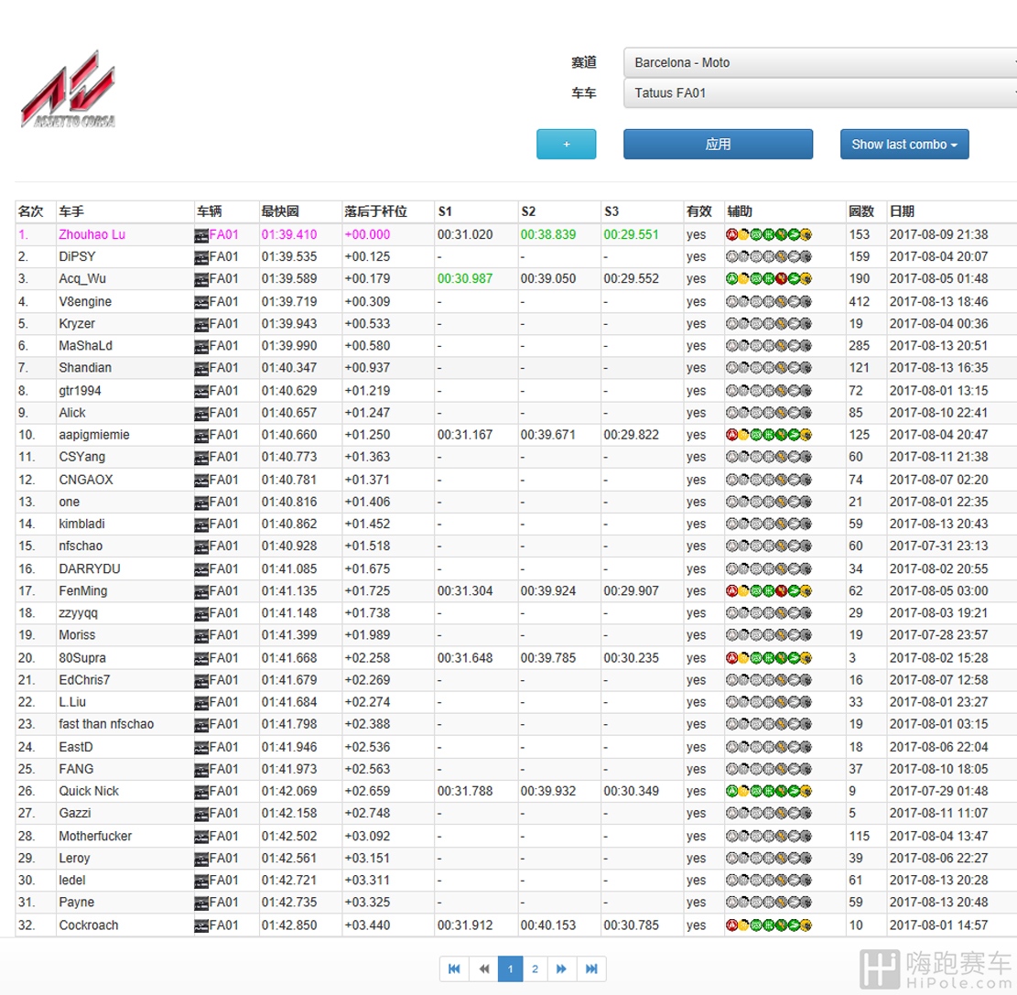This screenshot has width=1017, height=995.
Task: Click the first green assist icon in Quick Nick's row
Action: point(731,791)
